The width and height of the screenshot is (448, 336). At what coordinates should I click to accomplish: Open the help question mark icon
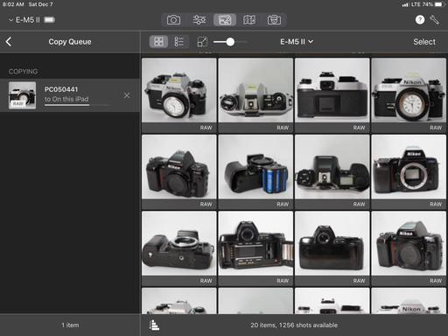point(420,20)
